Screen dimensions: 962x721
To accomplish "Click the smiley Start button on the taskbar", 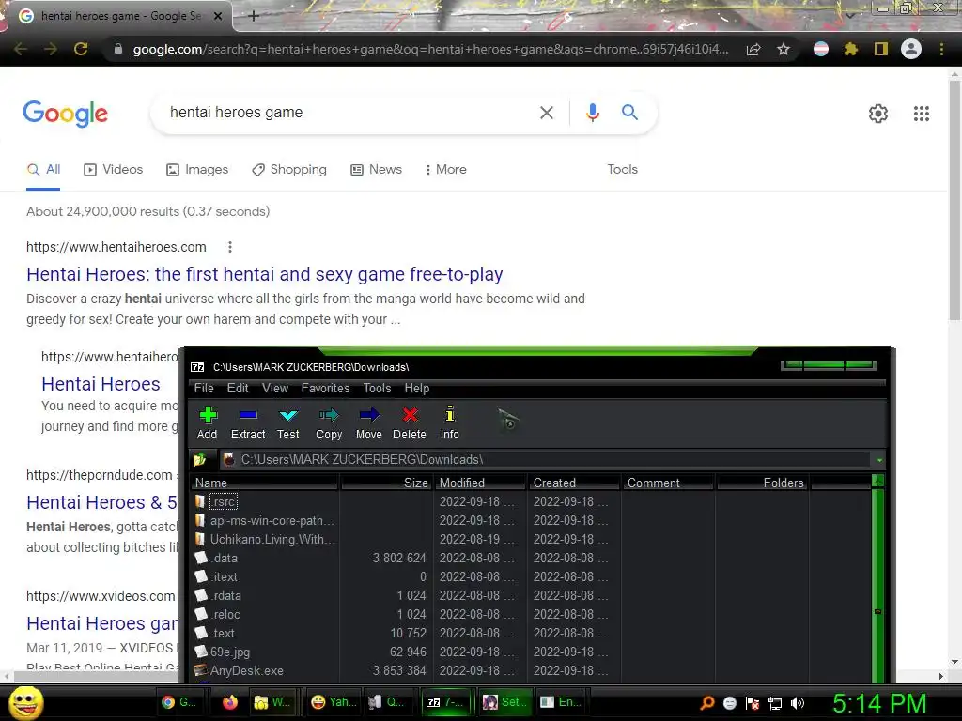I will pos(26,702).
